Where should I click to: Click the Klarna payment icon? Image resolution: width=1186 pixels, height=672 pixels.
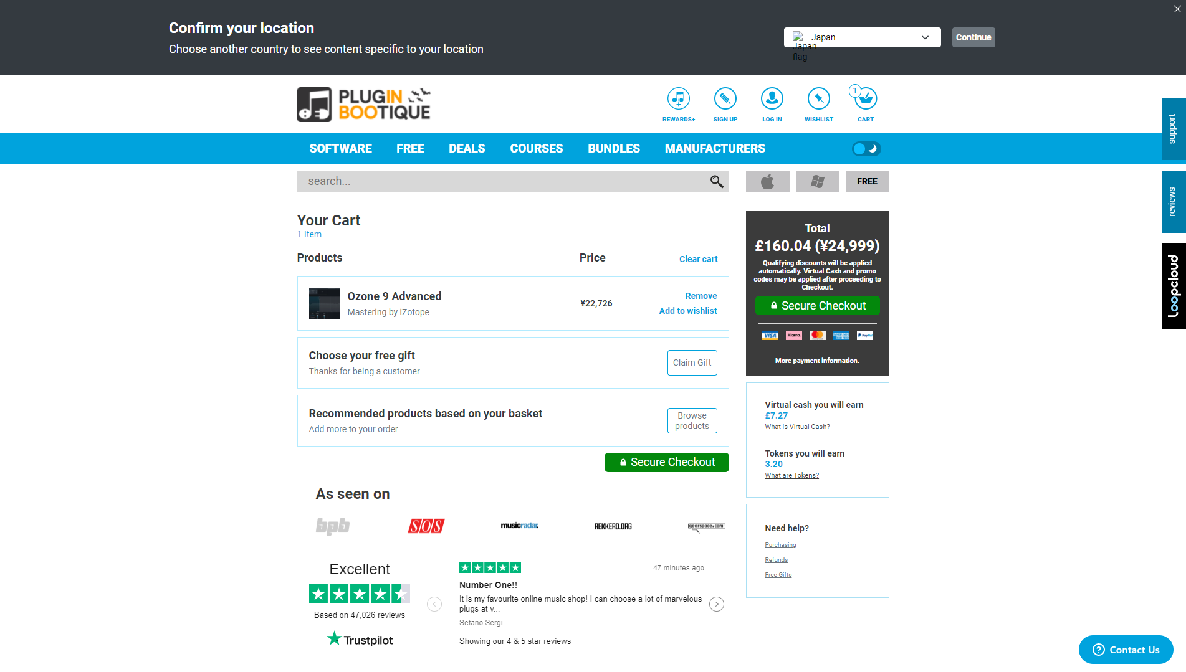(x=793, y=335)
